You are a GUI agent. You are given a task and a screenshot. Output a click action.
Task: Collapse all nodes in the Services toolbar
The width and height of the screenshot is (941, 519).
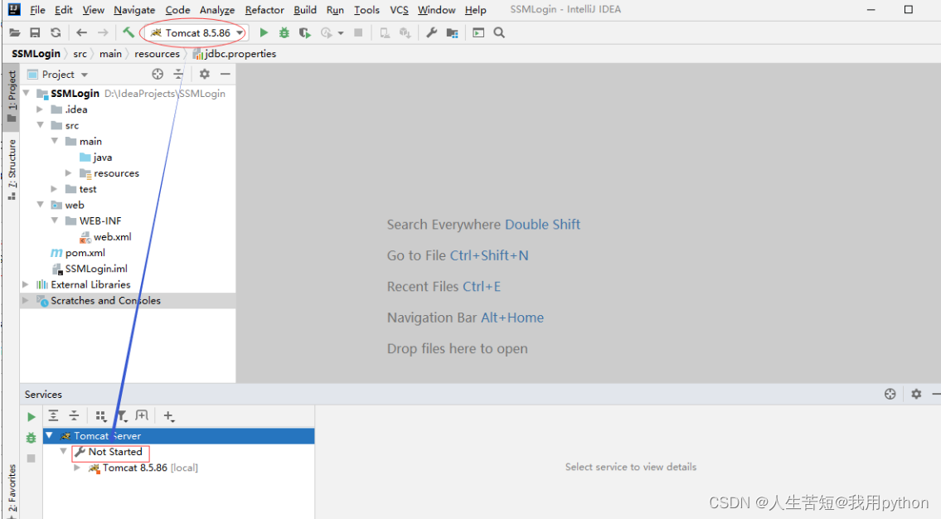point(74,415)
